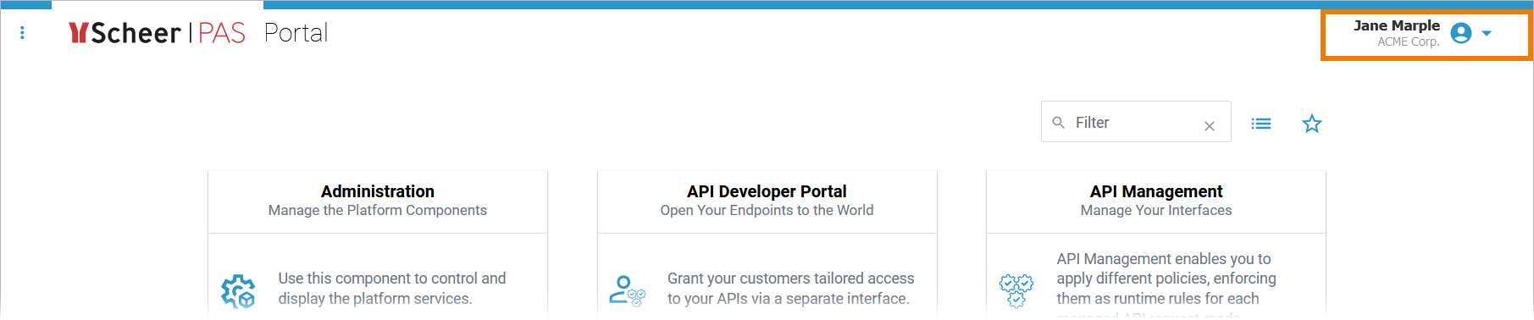The width and height of the screenshot is (1534, 320).
Task: Click the Portal title text
Action: click(x=296, y=33)
